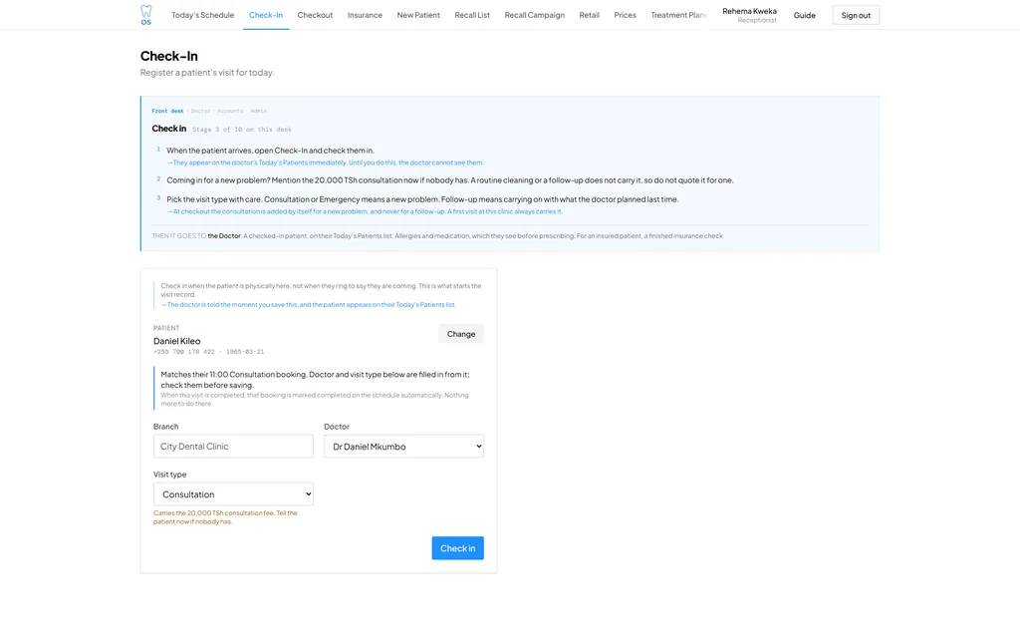Open the Guide link
This screenshot has height=638, width=1020.
(804, 15)
